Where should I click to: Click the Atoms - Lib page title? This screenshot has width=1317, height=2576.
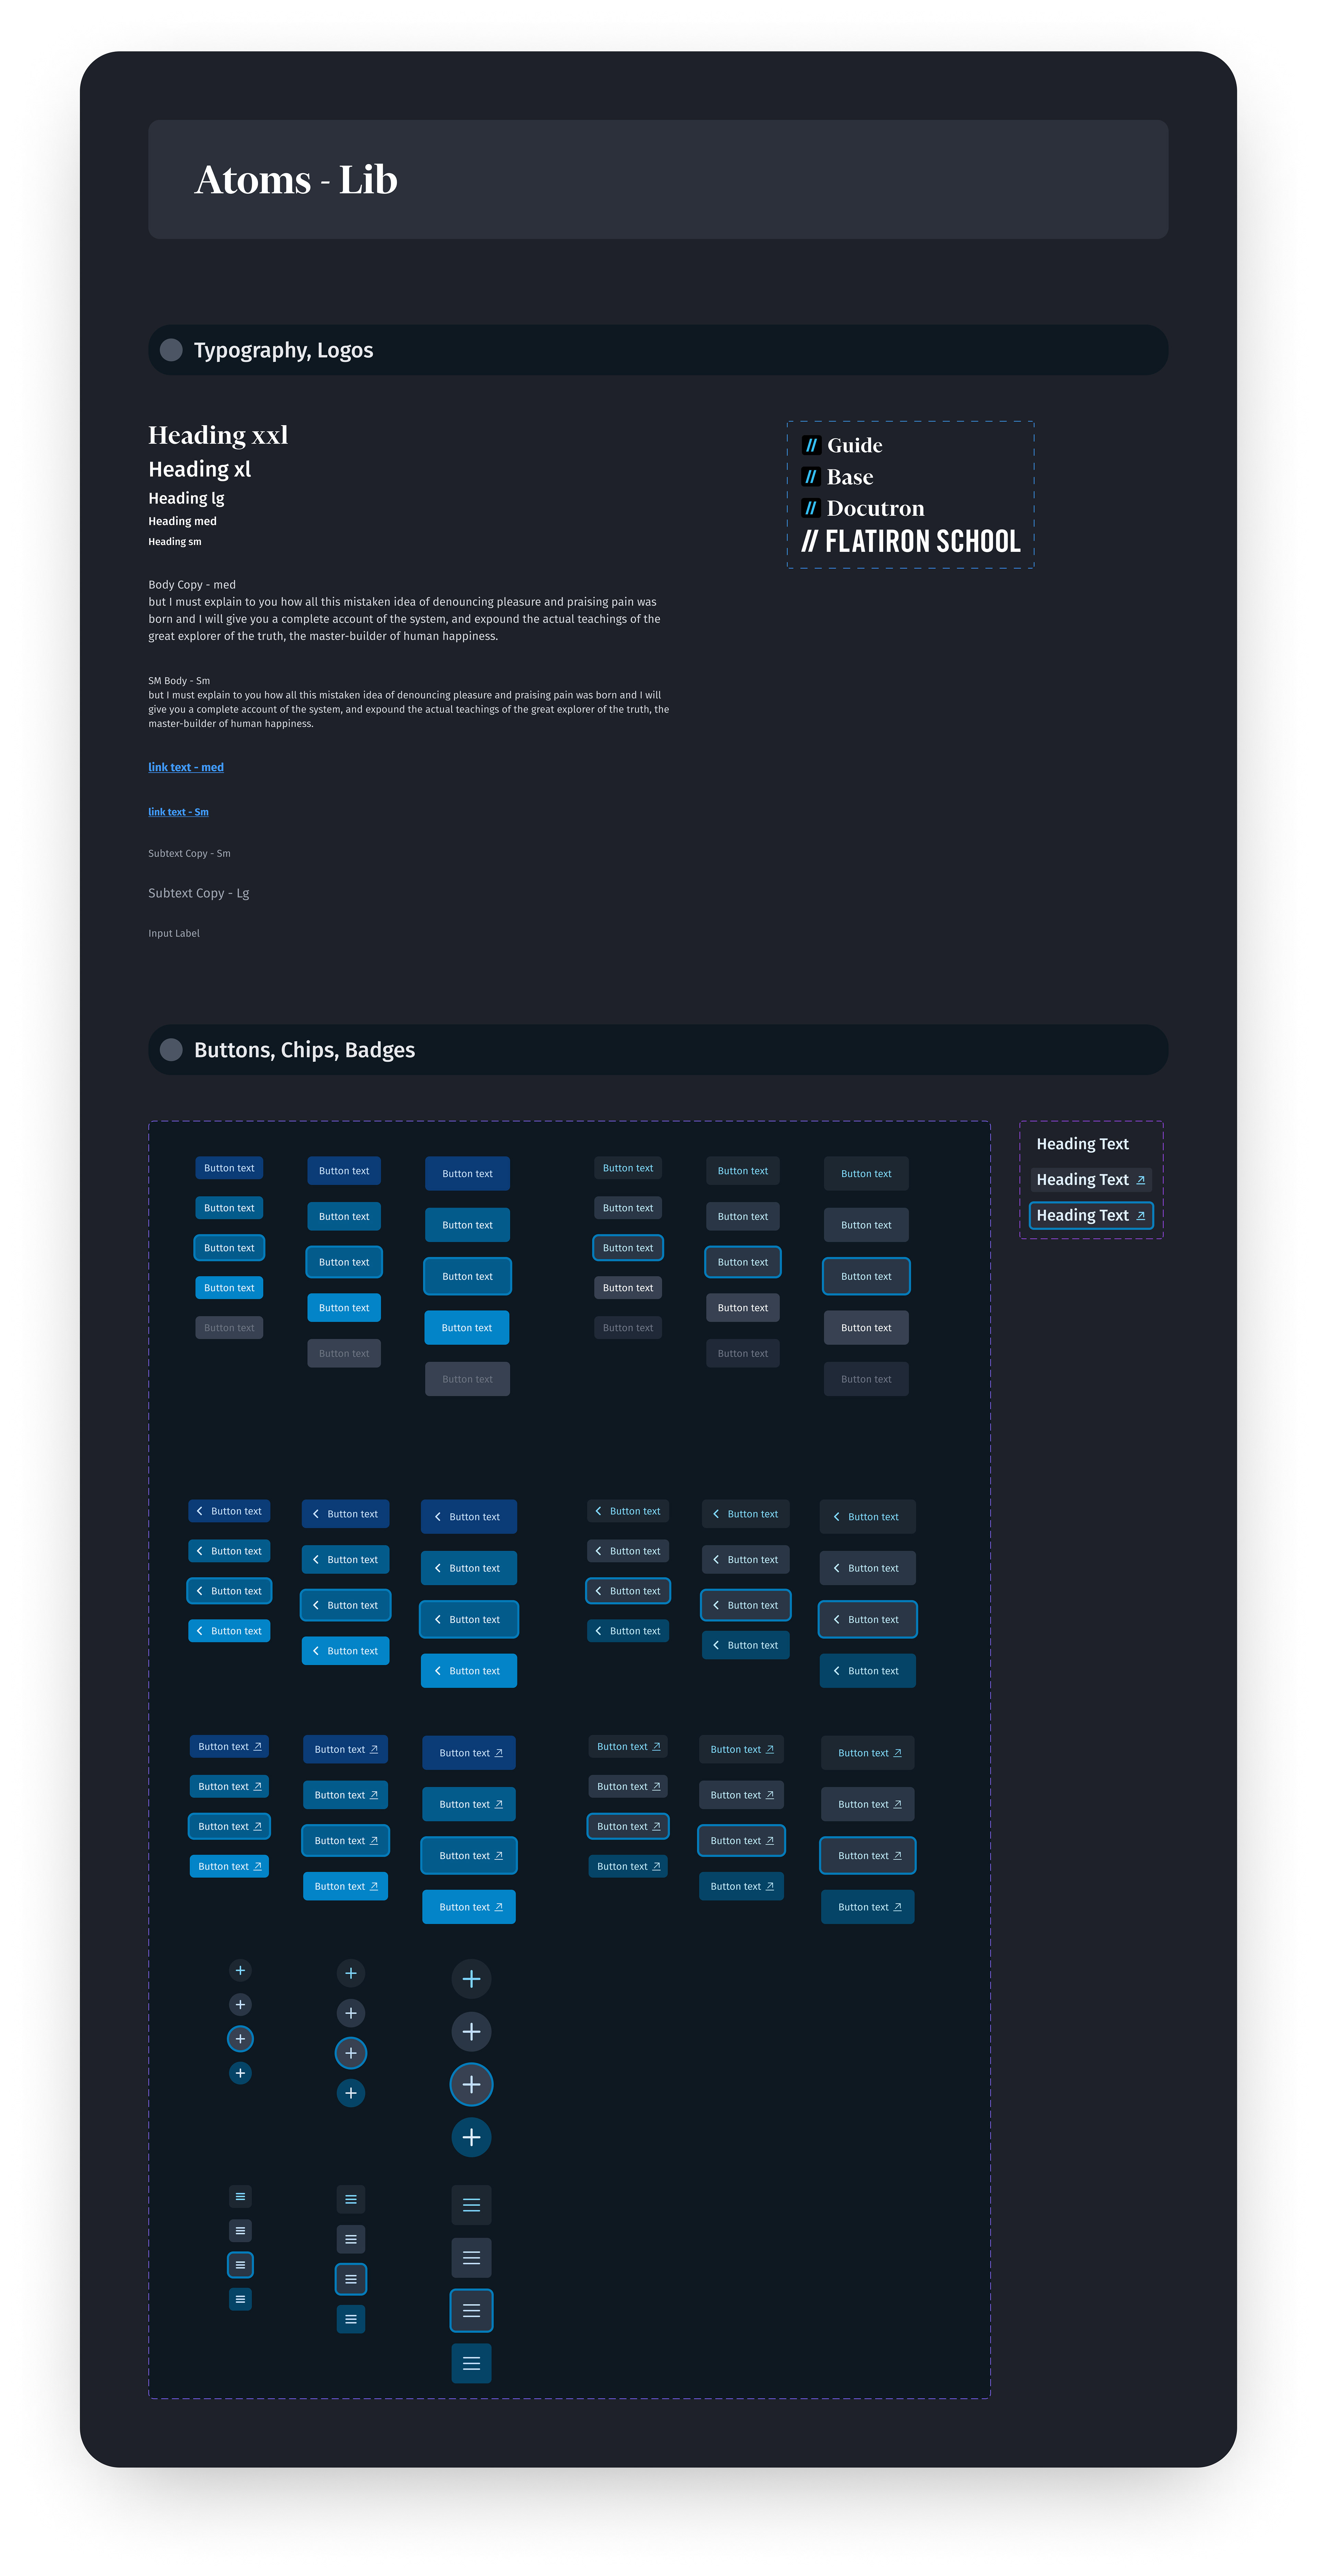tap(296, 180)
